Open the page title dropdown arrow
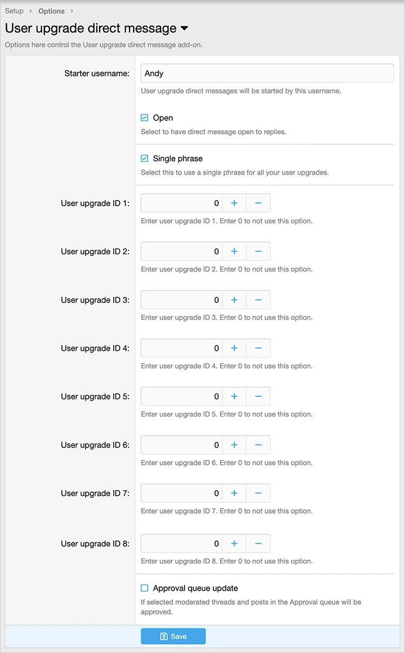This screenshot has height=653, width=405. (184, 28)
